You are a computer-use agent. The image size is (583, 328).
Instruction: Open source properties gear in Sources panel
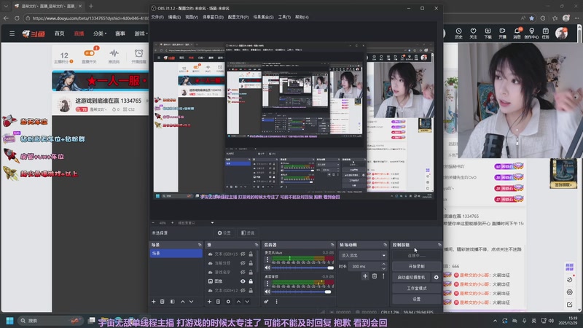[228, 302]
